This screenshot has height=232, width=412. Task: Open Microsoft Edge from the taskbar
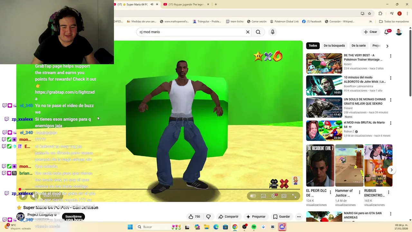[x=216, y=227]
